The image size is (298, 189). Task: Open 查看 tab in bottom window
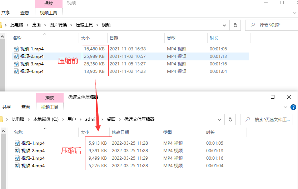[26, 107]
